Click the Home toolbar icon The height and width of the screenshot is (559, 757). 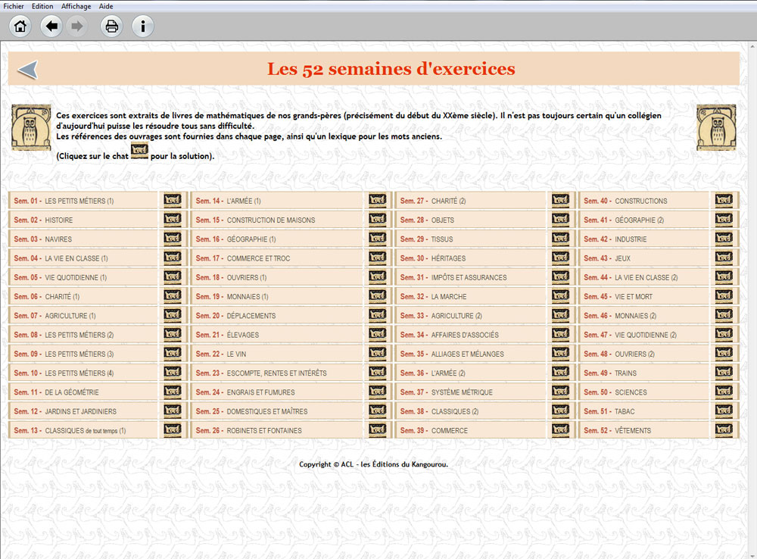coord(20,27)
